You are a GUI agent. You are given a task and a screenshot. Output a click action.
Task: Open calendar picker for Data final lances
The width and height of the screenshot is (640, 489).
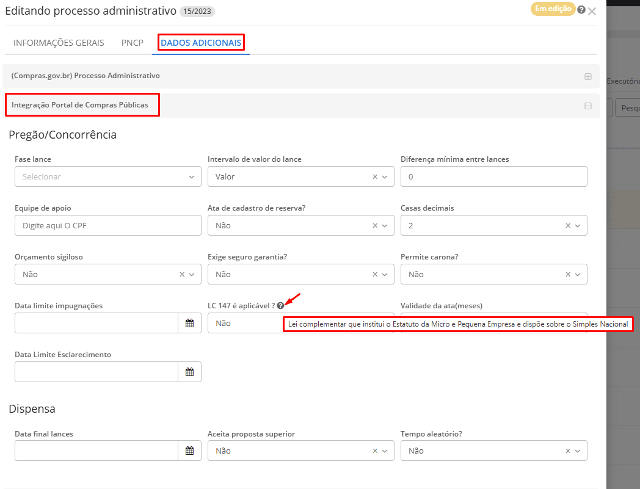click(189, 451)
